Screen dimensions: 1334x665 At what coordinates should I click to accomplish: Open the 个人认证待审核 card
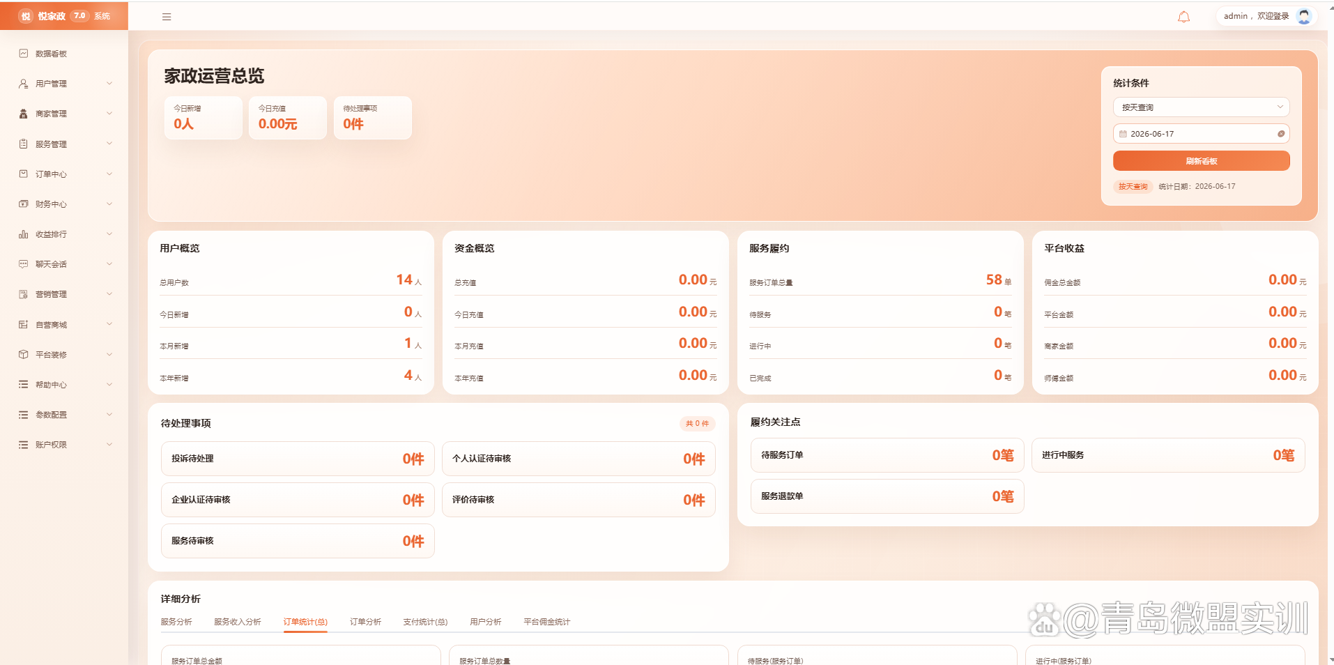point(578,459)
